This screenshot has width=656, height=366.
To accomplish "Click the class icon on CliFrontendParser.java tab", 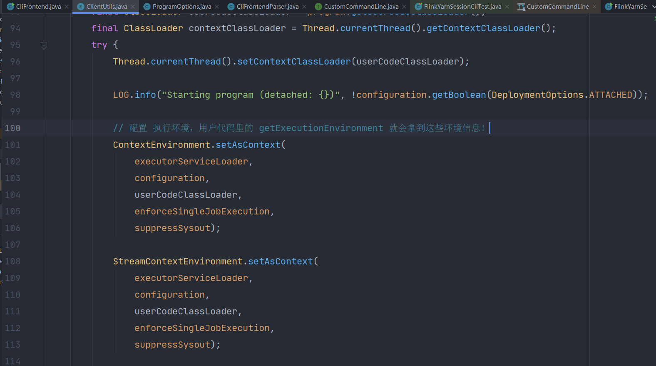I will click(231, 7).
